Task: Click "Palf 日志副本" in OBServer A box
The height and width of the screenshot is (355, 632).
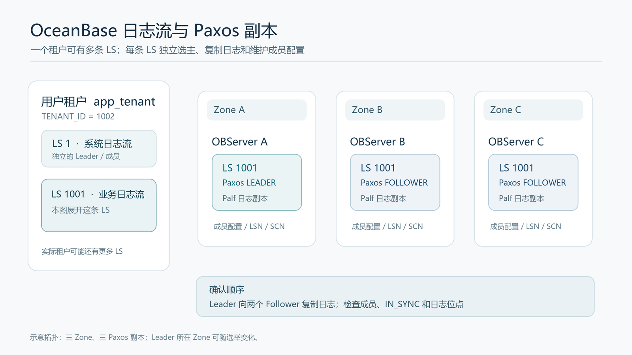Action: point(245,198)
